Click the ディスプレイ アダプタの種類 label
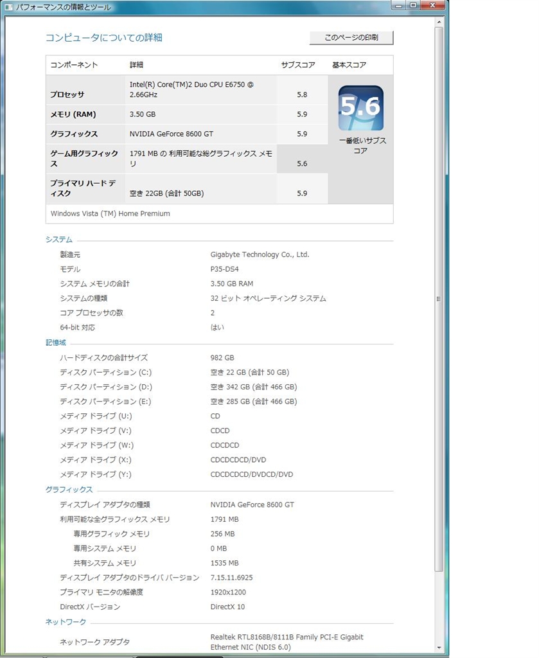Screen dimensions: 539x658 [105, 504]
